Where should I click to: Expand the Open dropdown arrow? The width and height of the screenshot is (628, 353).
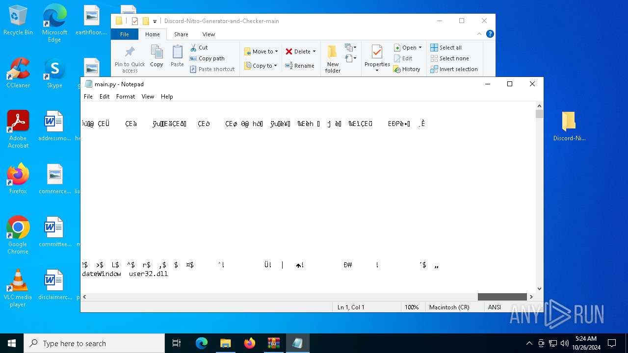pos(420,48)
